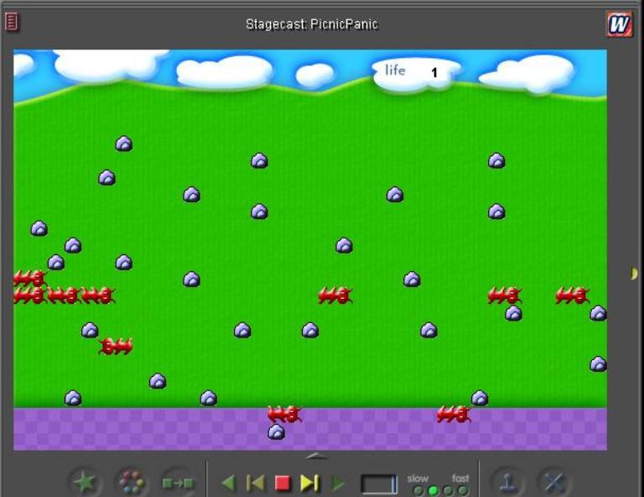
Task: Open the red W logo icon
Action: click(619, 24)
